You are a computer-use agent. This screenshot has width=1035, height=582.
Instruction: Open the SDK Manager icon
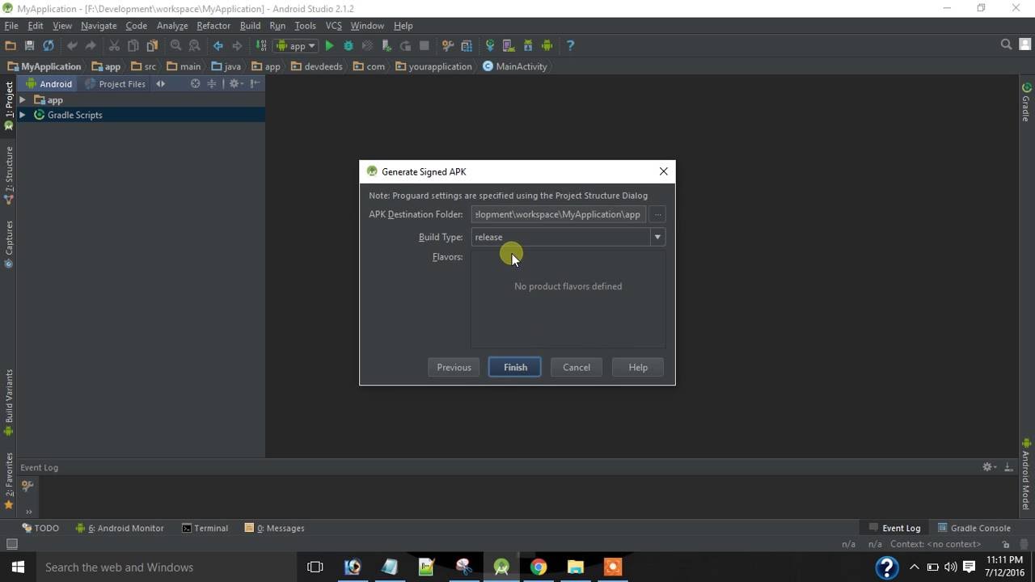coord(528,45)
